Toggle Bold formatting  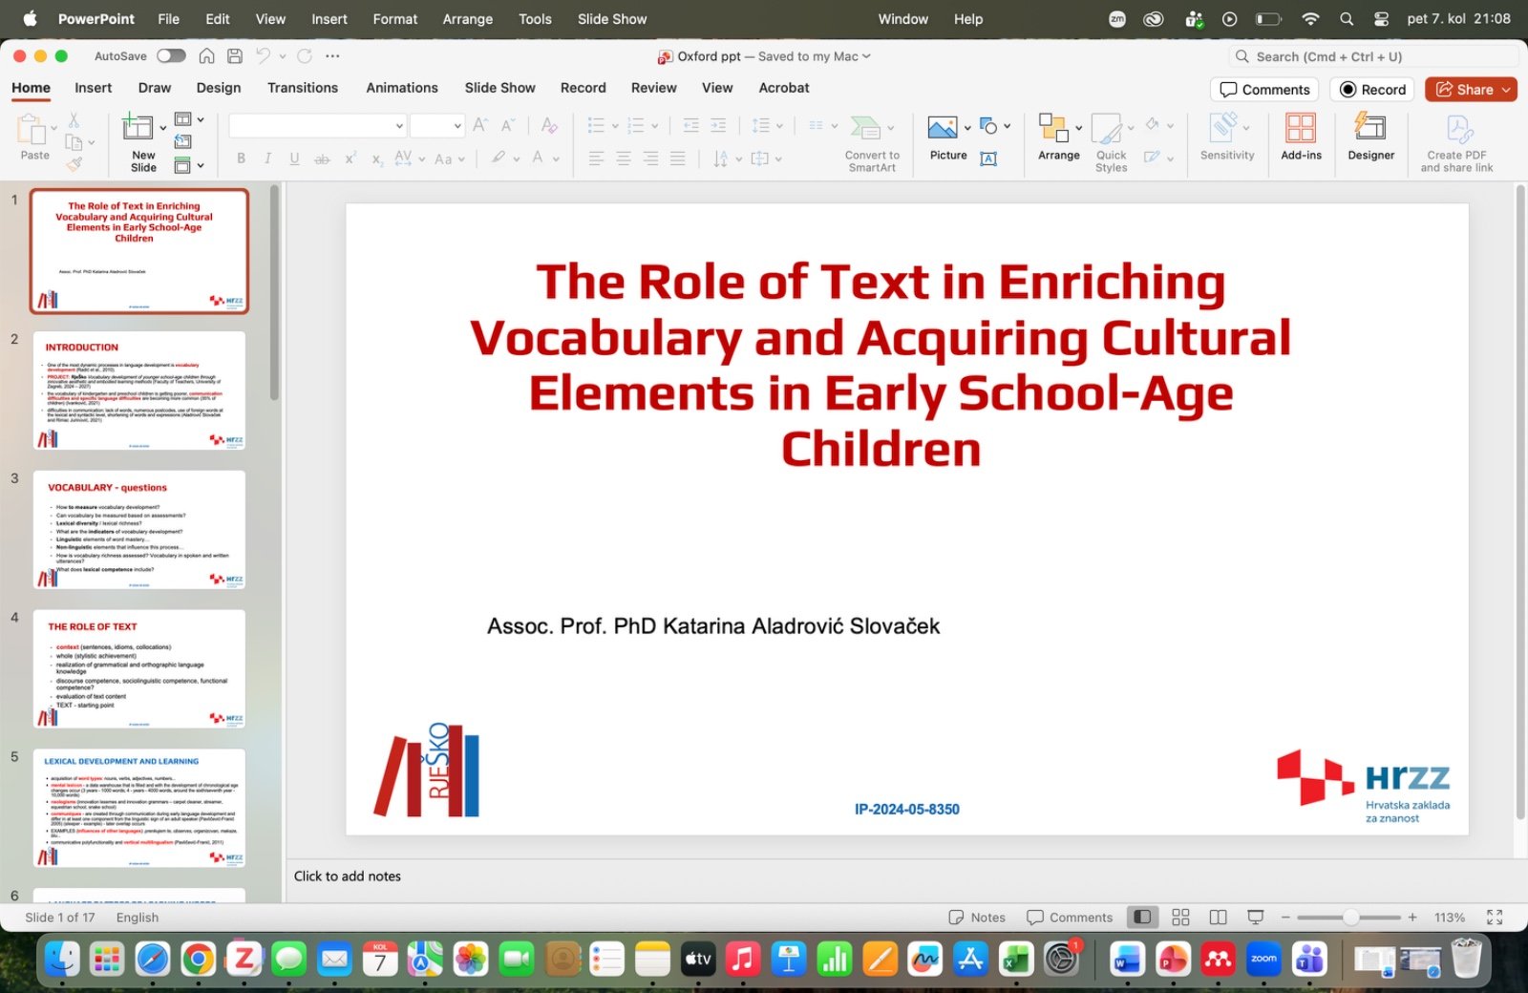pyautogui.click(x=241, y=158)
